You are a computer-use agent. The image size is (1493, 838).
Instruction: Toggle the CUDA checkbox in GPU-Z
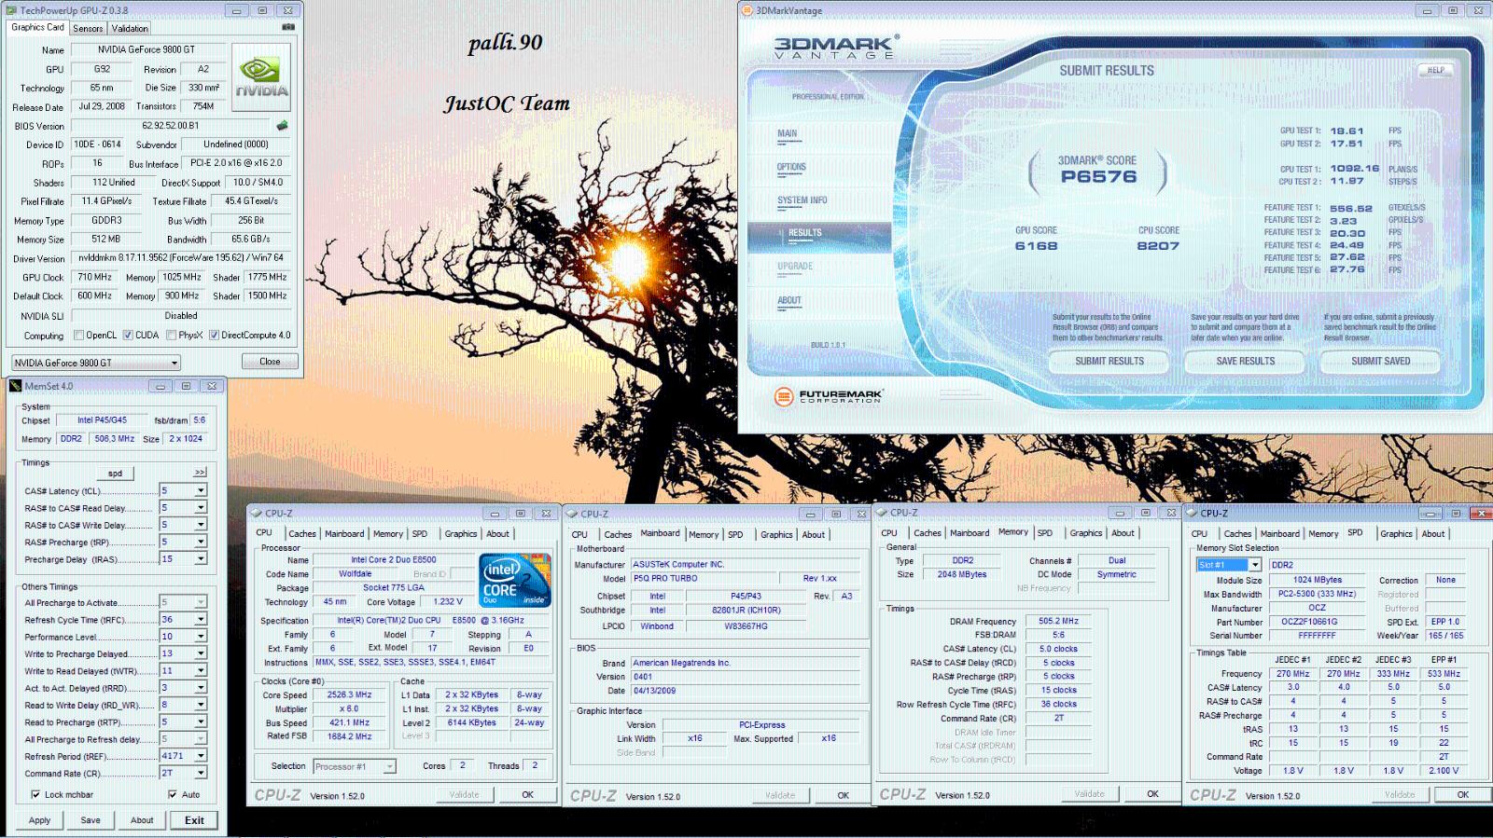tap(128, 336)
